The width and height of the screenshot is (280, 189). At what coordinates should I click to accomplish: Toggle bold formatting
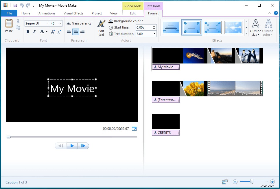[28, 31]
